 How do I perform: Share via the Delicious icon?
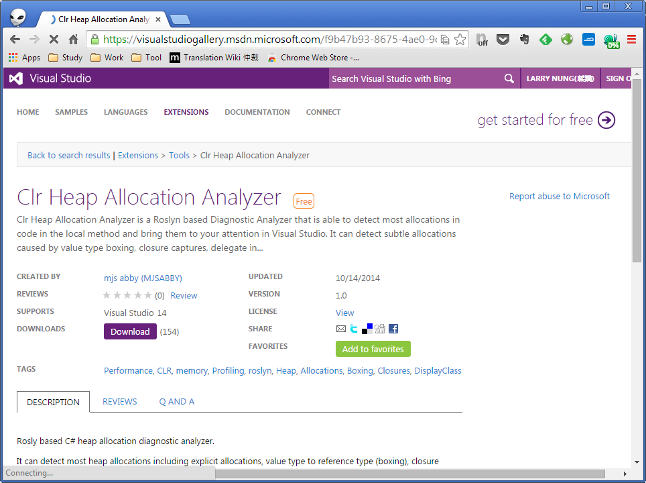coord(367,329)
